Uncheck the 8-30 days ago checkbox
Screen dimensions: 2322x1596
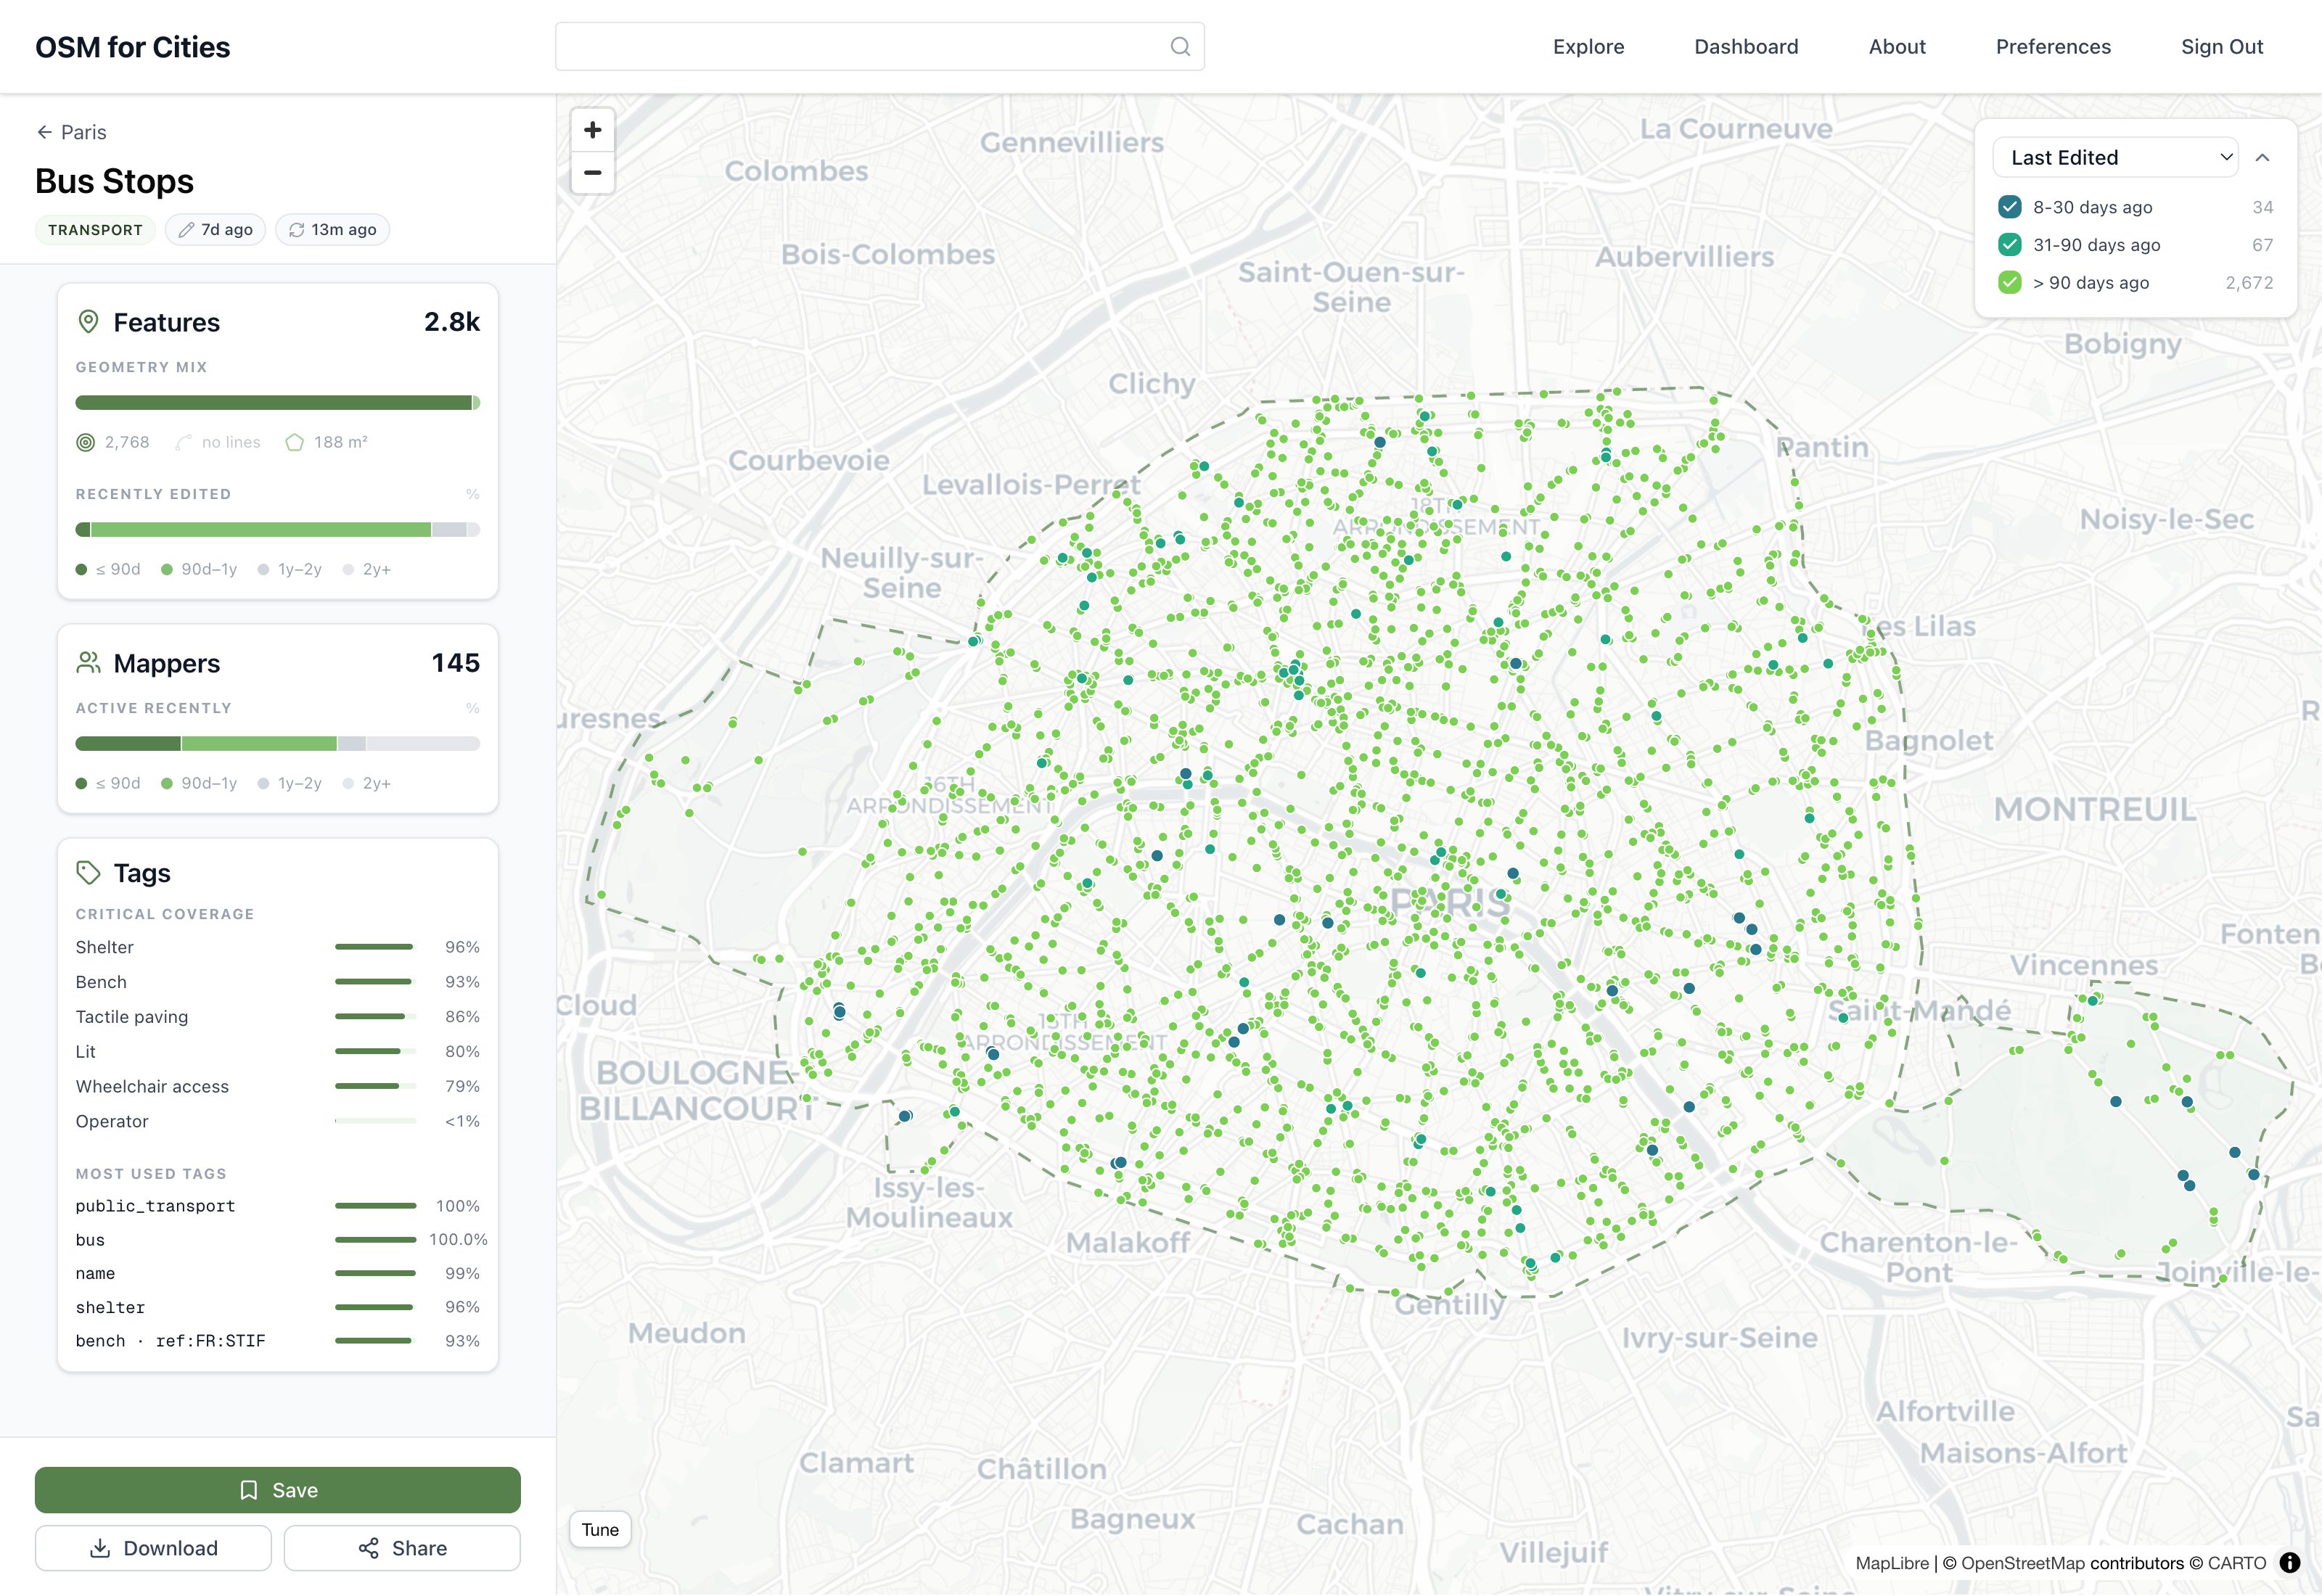click(x=2009, y=207)
